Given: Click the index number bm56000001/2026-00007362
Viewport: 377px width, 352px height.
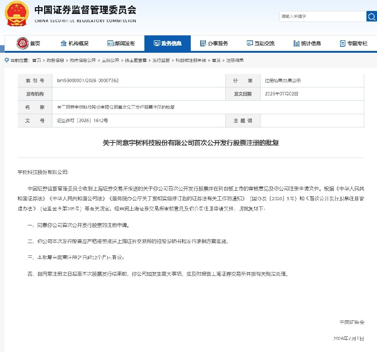Looking at the screenshot, I should pos(88,81).
